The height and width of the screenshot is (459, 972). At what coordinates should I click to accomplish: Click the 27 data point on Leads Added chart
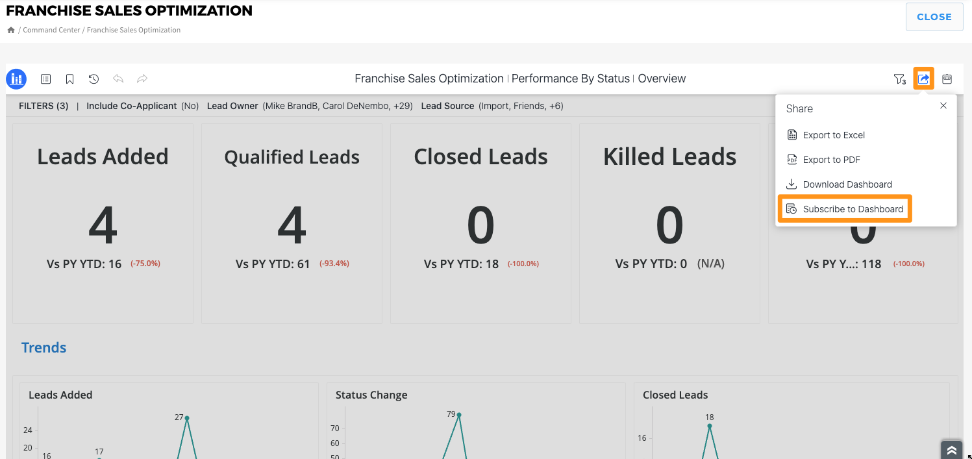click(187, 418)
